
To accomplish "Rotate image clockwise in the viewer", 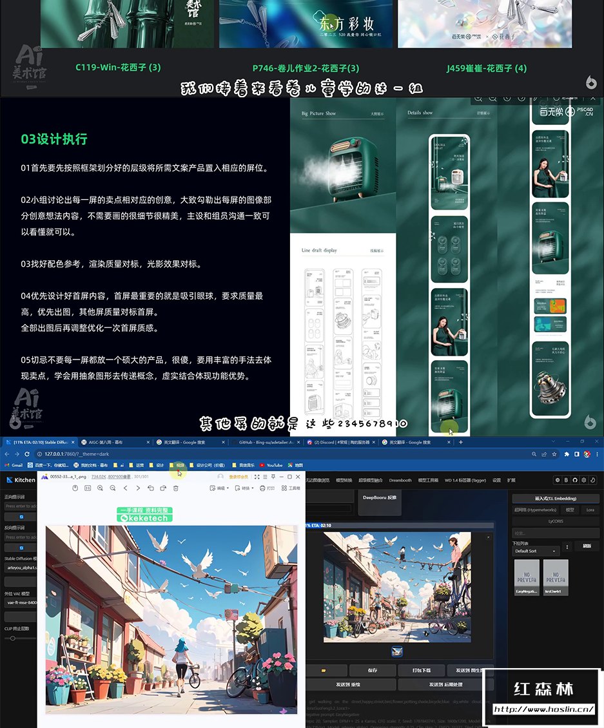I will 163,488.
